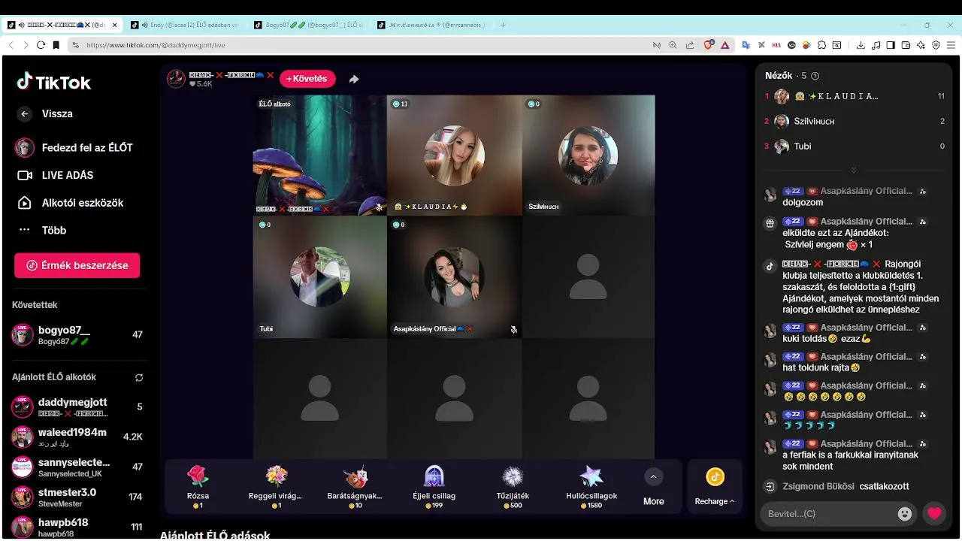The image size is (962, 541).
Task: Open recommended creator stmester3.0
Action: point(77,497)
